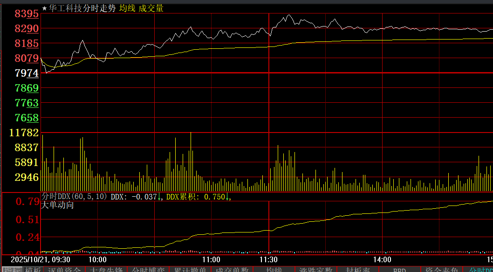The height and width of the screenshot is (272, 493).
Task: Click the 8185 price axis label
Action: [x=27, y=43]
